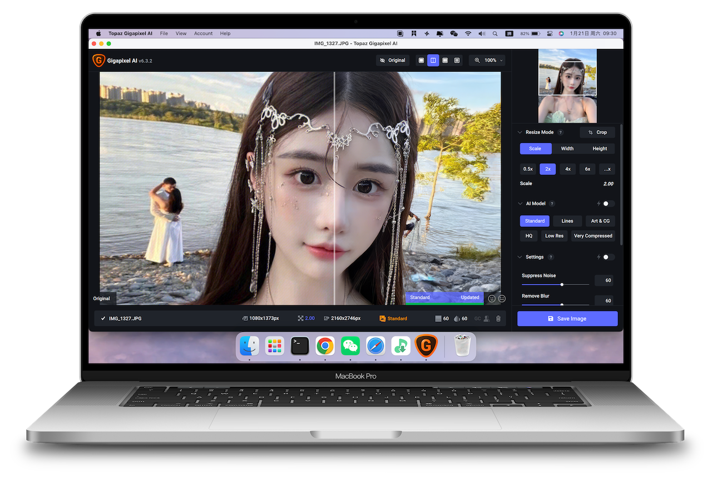Image resolution: width=712 pixels, height=477 pixels.
Task: Click Resize Mode help question mark
Action: tap(560, 132)
